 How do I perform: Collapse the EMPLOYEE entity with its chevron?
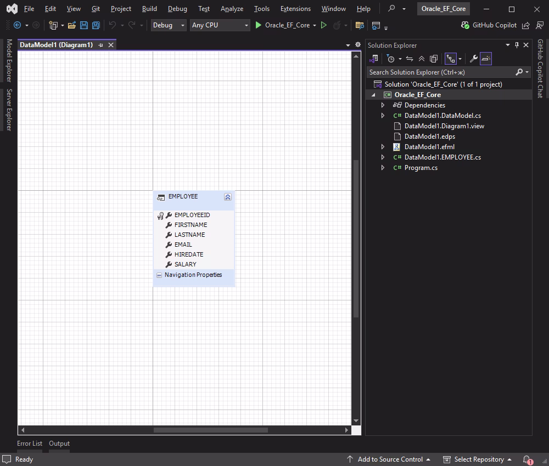click(x=227, y=196)
